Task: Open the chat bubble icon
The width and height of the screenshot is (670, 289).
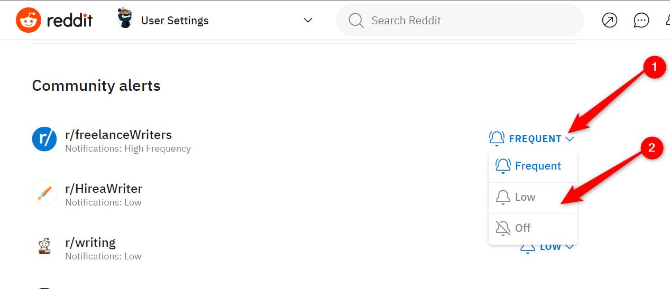Action: tap(641, 21)
